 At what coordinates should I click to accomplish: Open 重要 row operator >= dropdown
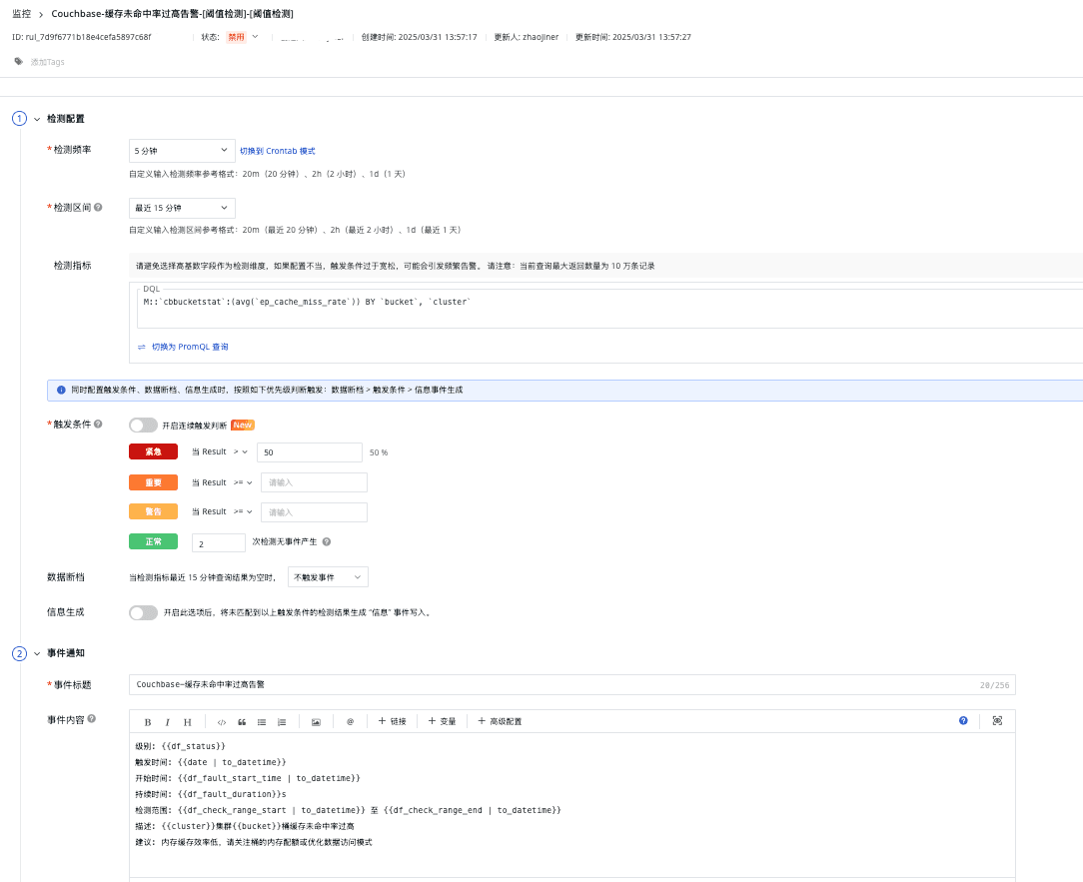tap(243, 482)
